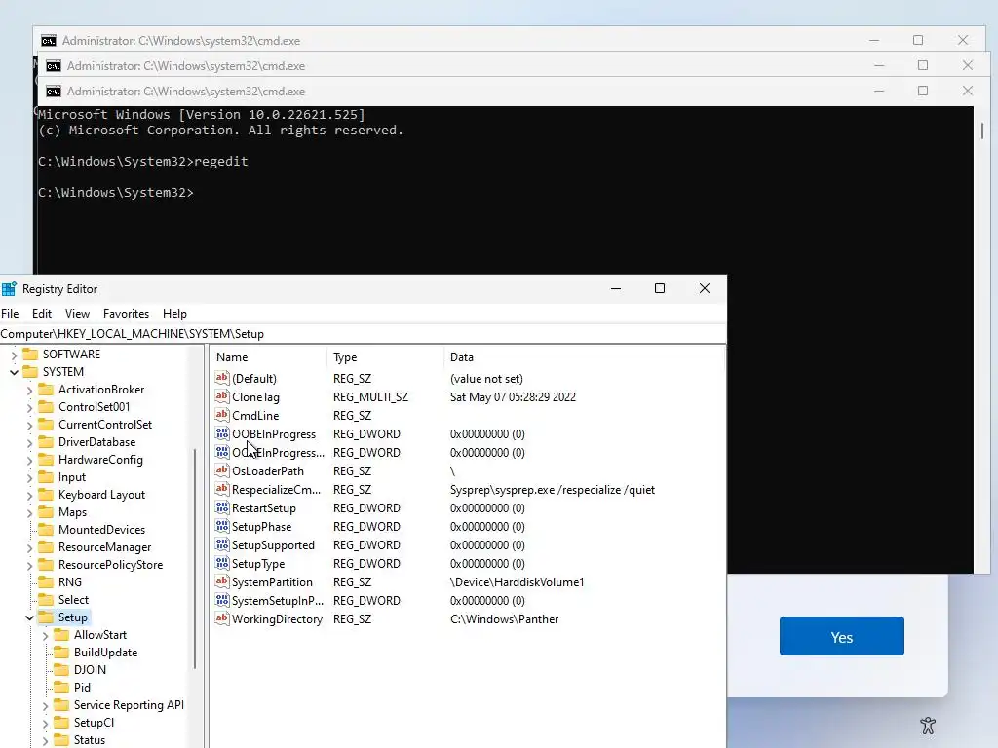Maximize the Registry Editor window
The height and width of the screenshot is (748, 998).
pos(660,288)
